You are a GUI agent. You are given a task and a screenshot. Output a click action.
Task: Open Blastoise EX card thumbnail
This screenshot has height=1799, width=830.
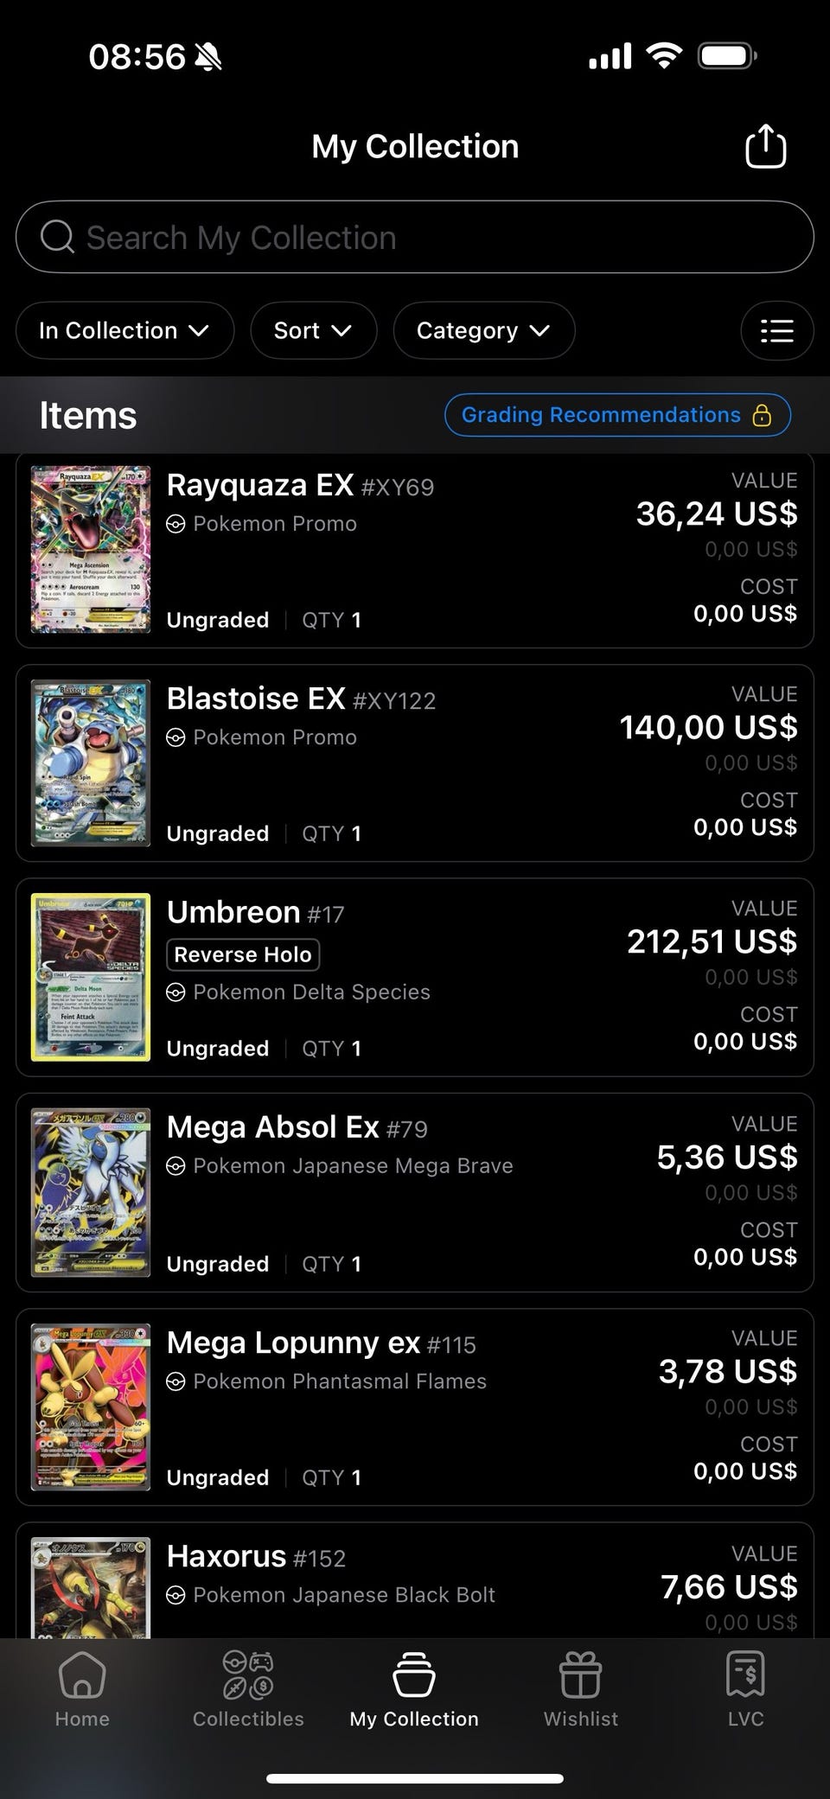[x=91, y=763]
